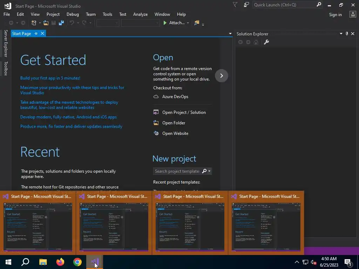Expand the Attach button dropdown arrow

click(x=188, y=23)
